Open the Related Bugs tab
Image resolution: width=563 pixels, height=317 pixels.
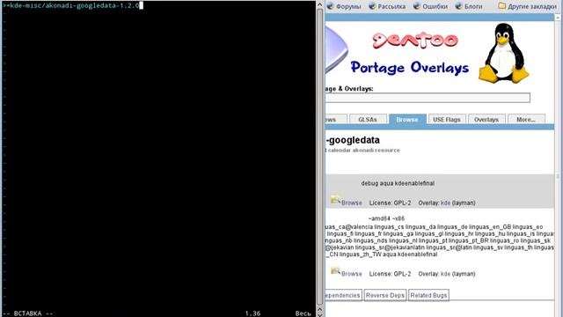tap(428, 295)
